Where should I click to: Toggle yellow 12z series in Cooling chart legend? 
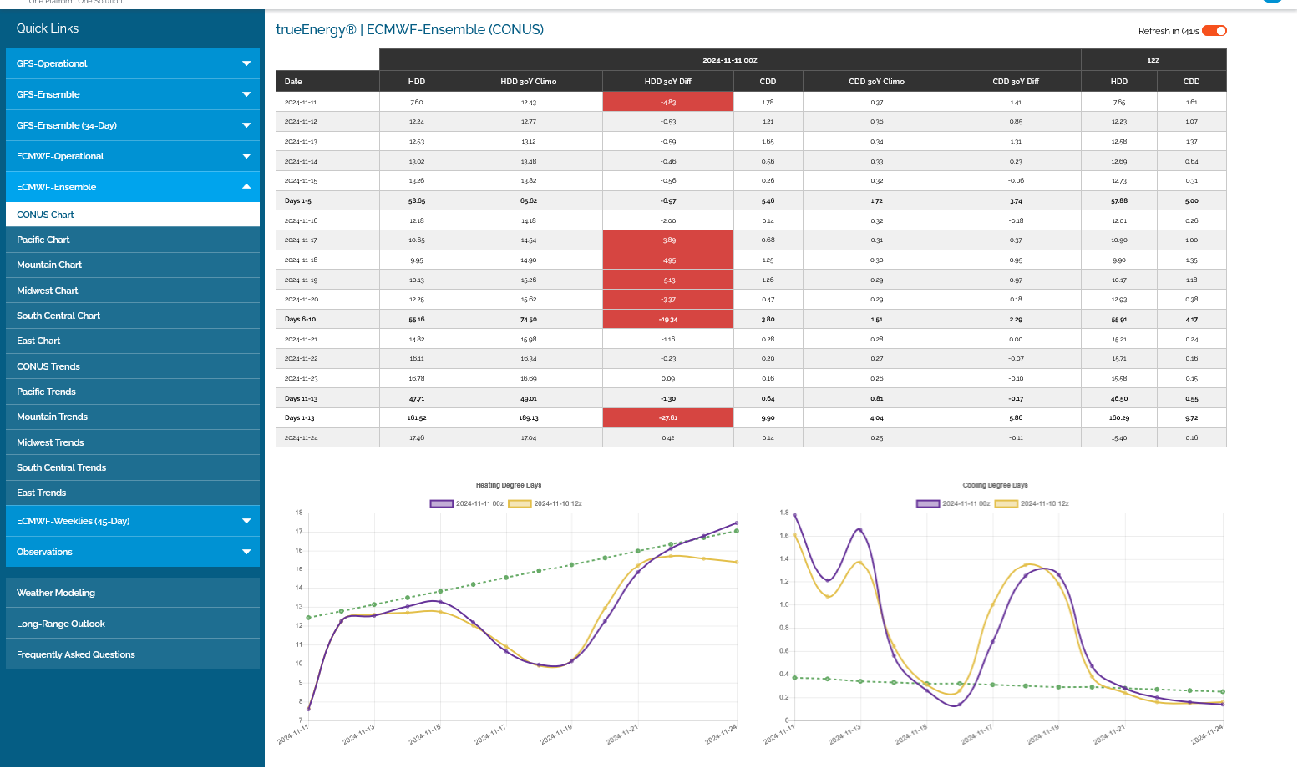1032,503
